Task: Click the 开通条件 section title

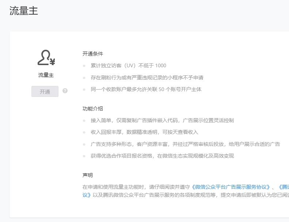Action: pyautogui.click(x=93, y=54)
